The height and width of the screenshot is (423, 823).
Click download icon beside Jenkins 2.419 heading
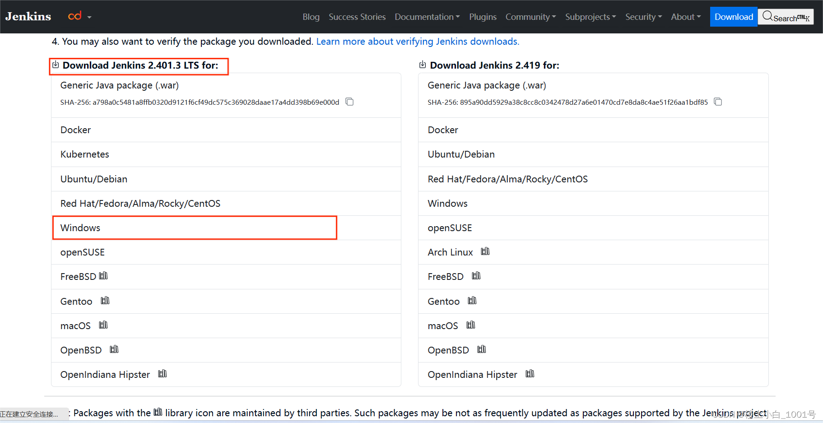pyautogui.click(x=423, y=65)
